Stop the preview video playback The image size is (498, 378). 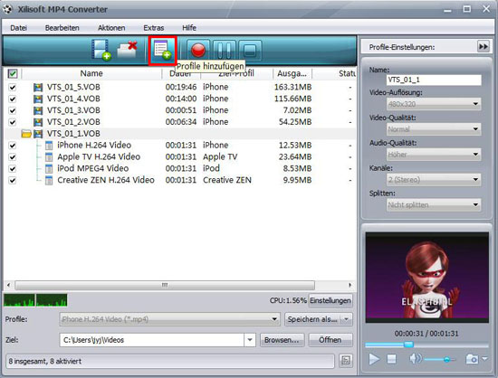pos(391,359)
